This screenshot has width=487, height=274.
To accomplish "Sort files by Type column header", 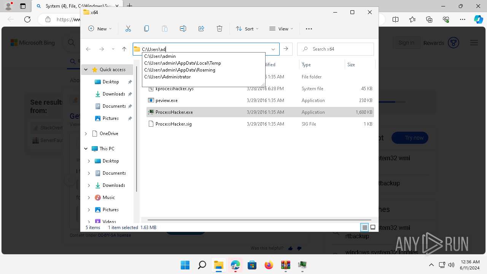I will 322,65.
